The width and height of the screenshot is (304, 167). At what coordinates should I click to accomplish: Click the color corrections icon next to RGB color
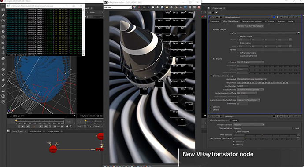point(134,7)
